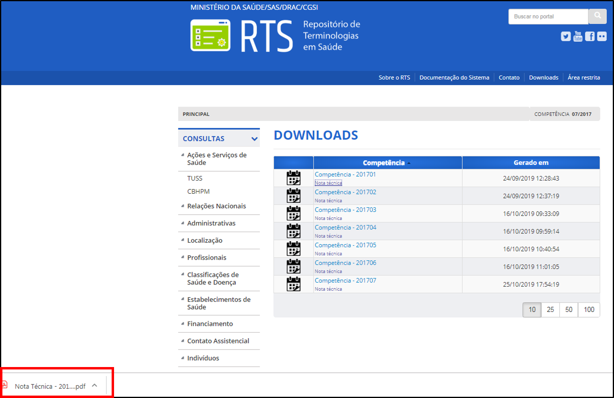614x398 pixels.
Task: Expand the Relações Nacionais tree item
Action: 183,206
